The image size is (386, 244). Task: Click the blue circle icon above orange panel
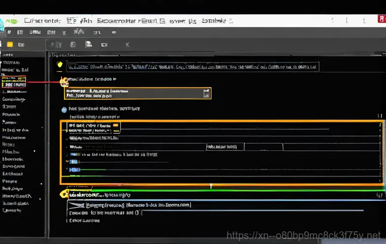64,109
